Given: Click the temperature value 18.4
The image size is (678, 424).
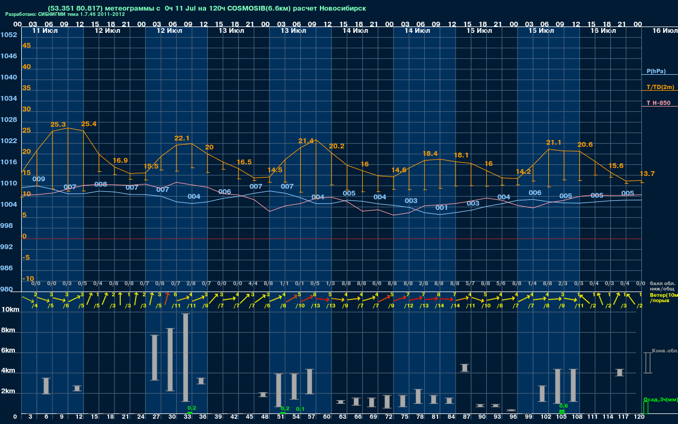Looking at the screenshot, I should coord(430,154).
